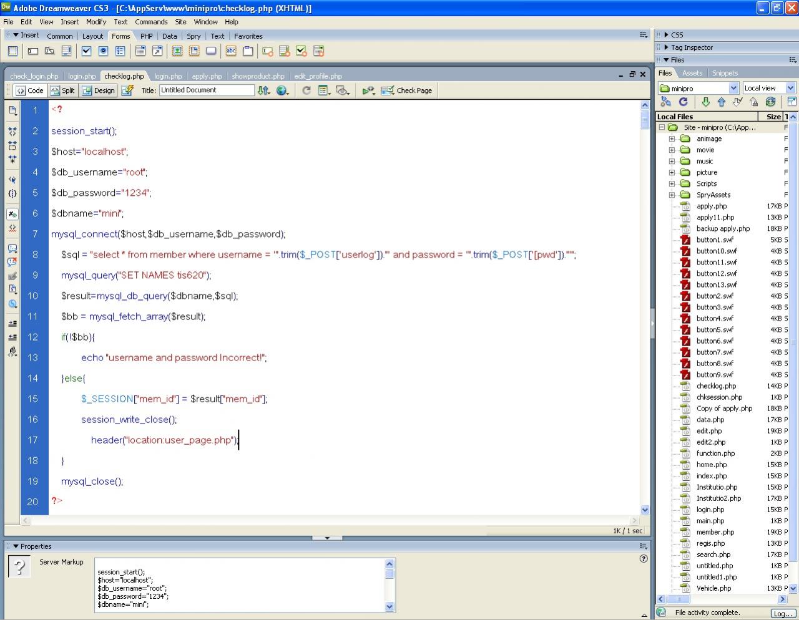Insert a Textarea form element
This screenshot has width=799, height=620.
(66, 51)
